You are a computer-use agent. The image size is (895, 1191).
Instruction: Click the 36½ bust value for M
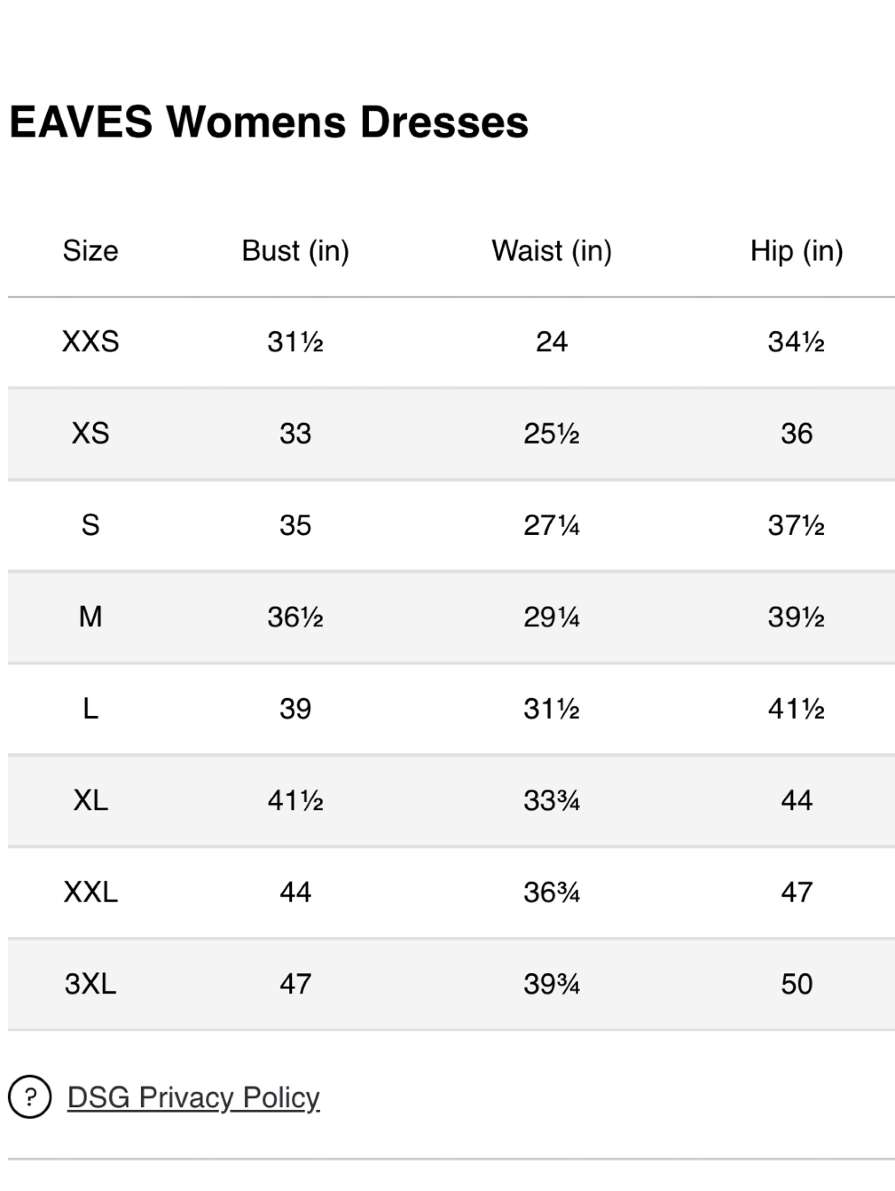[295, 617]
